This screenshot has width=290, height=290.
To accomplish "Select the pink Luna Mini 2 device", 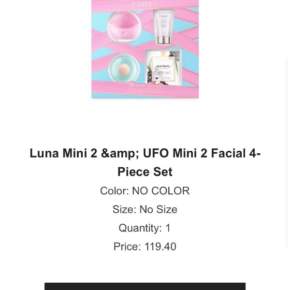I will (124, 27).
